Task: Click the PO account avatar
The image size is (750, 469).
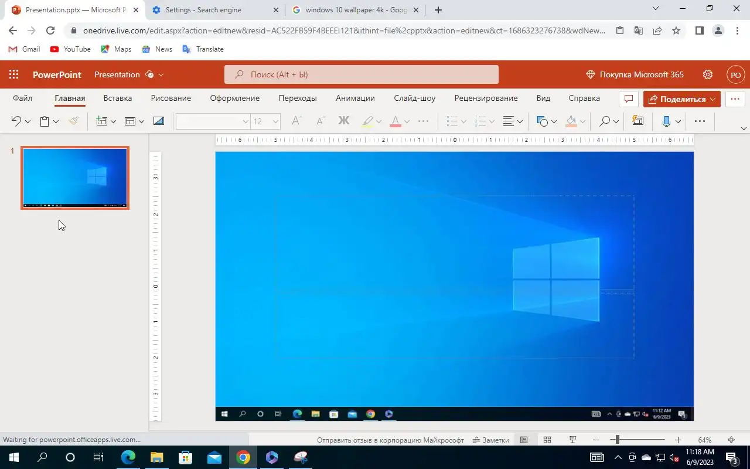Action: coord(736,74)
